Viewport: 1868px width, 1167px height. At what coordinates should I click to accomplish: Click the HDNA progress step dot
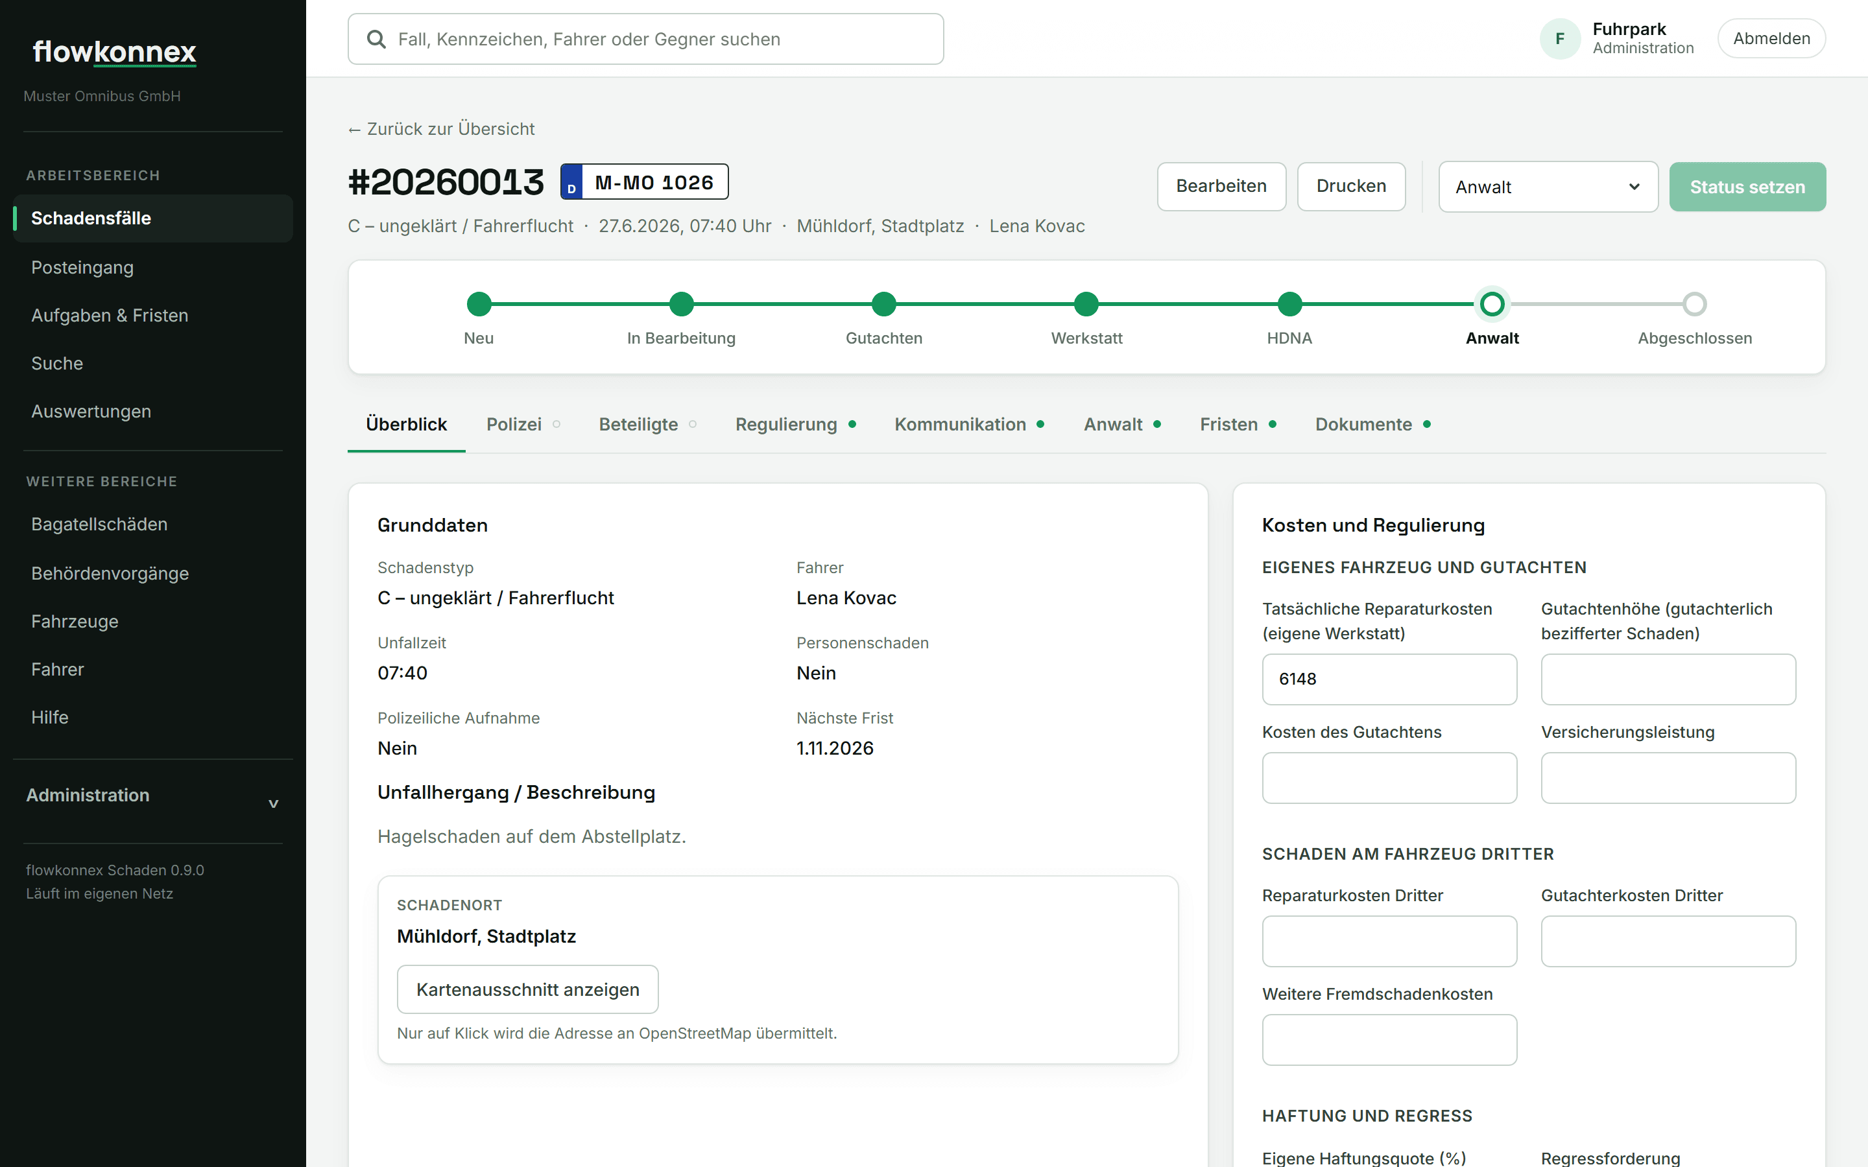[x=1289, y=304]
